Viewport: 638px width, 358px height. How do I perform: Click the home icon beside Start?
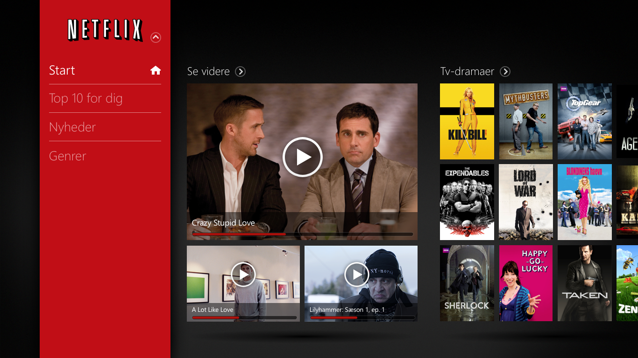(x=156, y=70)
